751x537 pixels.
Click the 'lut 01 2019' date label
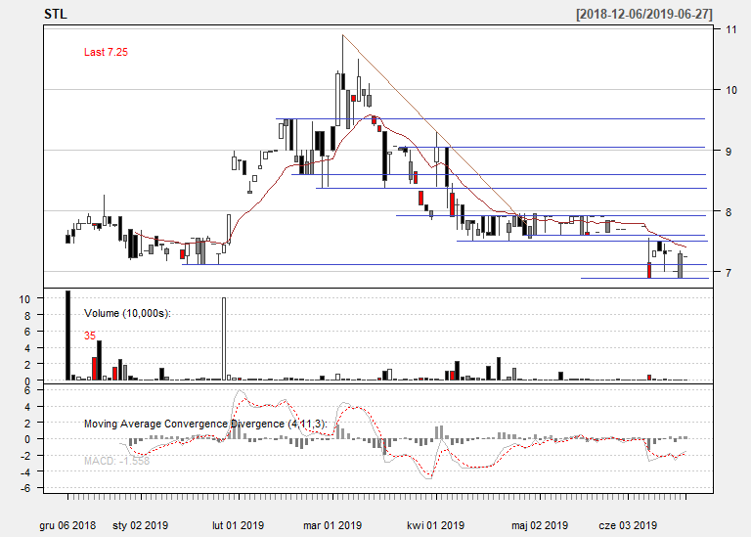click(x=238, y=525)
